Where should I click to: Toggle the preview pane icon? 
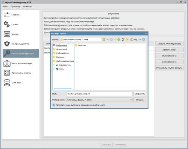point(144,40)
